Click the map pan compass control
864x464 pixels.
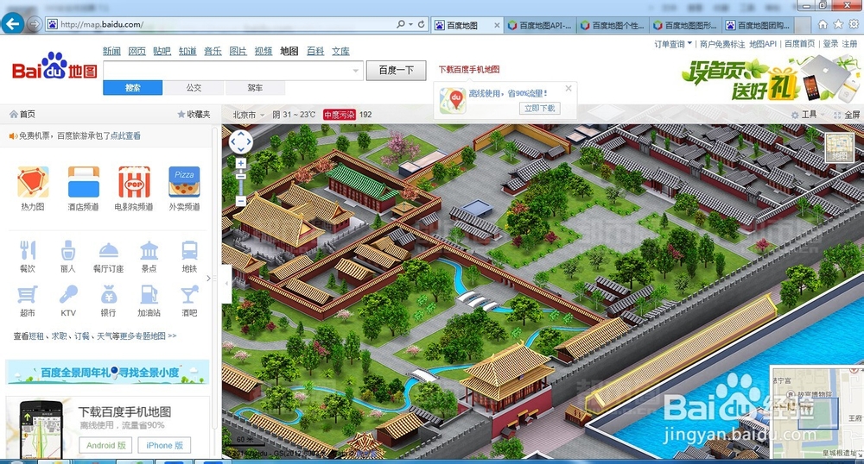[241, 142]
